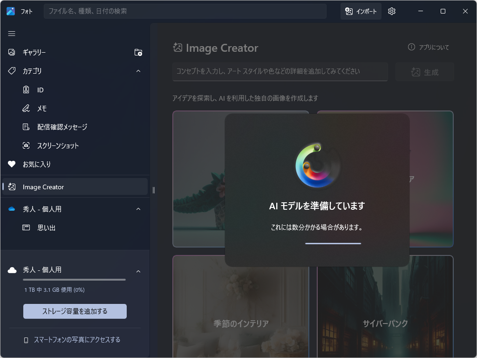Click the Image Creator icon in the sidebar

click(x=12, y=186)
